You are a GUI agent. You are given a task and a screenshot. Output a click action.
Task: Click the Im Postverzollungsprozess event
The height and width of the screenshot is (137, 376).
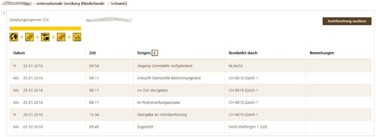click(158, 103)
